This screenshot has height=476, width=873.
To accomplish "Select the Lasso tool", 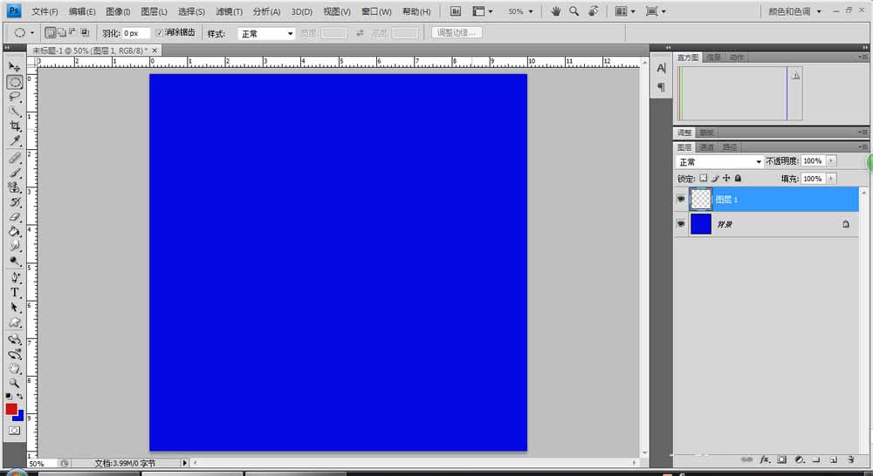I will [x=15, y=97].
